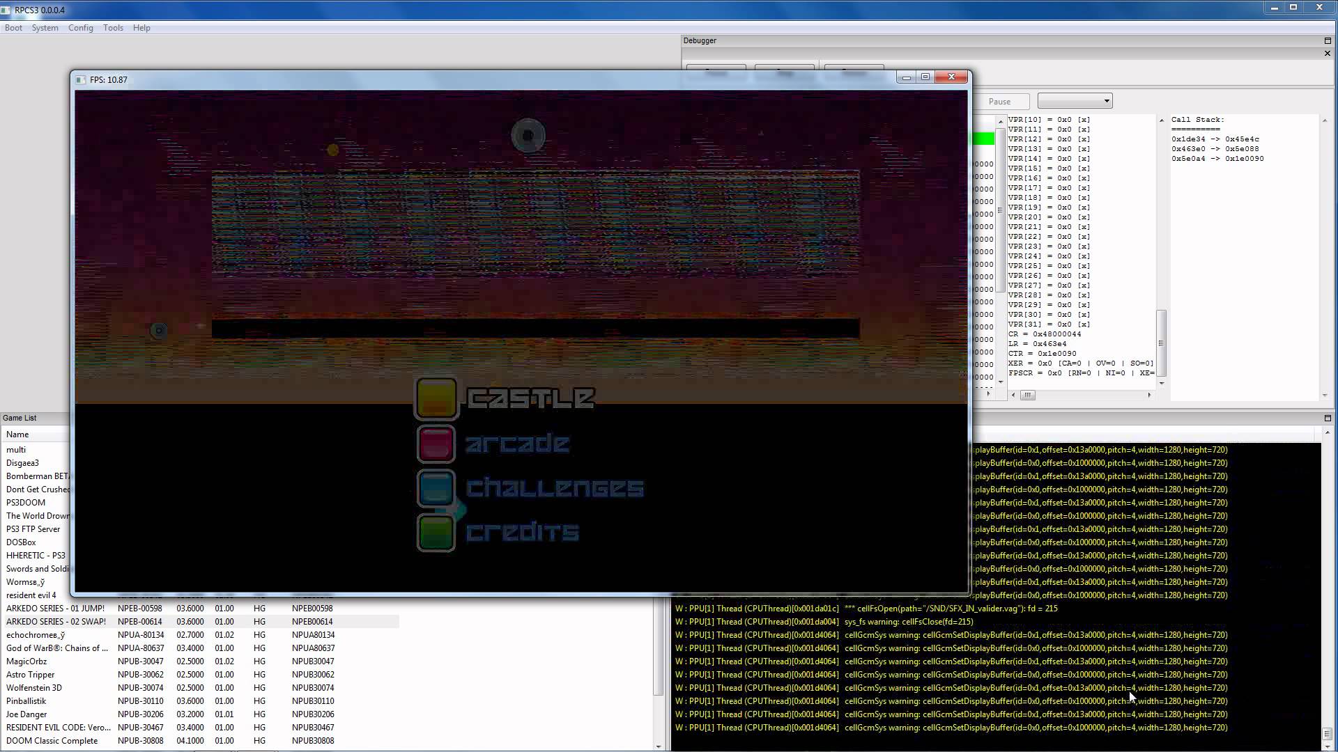Click the FPS game window title icon
Image resolution: width=1338 pixels, height=752 pixels.
81,80
